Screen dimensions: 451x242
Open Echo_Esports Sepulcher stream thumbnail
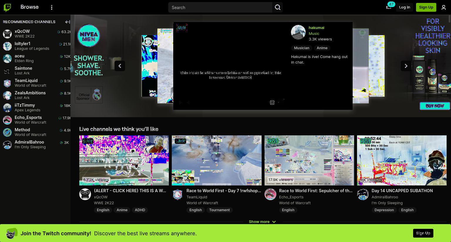click(309, 160)
